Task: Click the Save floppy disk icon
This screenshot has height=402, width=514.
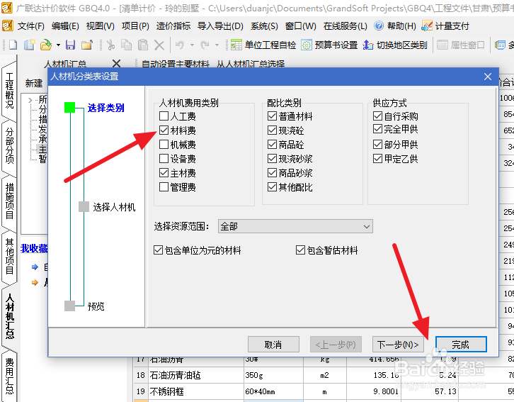Action: (x=71, y=45)
